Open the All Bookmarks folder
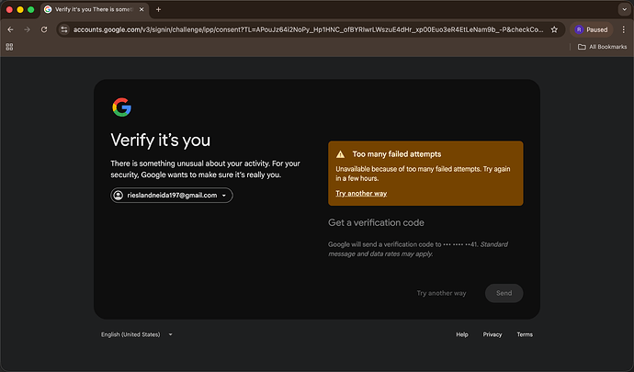634x372 pixels. (x=602, y=47)
